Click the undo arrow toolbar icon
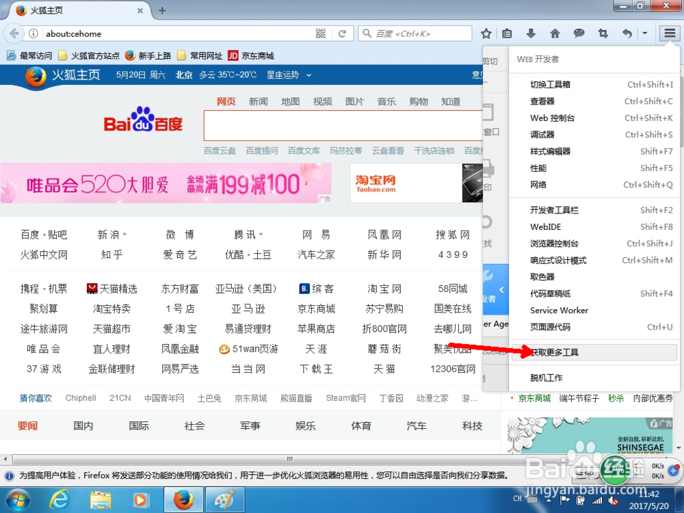The height and width of the screenshot is (513, 684). (627, 34)
